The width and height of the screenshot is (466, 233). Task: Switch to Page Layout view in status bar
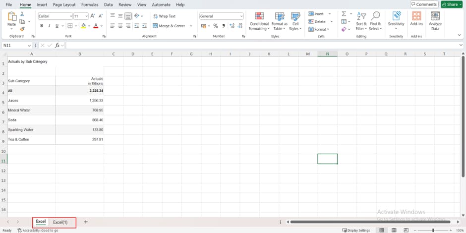394,231
